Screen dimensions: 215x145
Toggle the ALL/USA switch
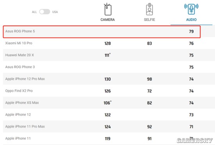click(45, 12)
